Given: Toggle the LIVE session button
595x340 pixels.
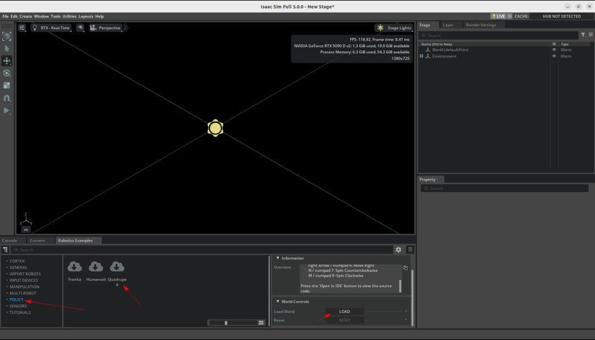Looking at the screenshot, I should point(498,17).
